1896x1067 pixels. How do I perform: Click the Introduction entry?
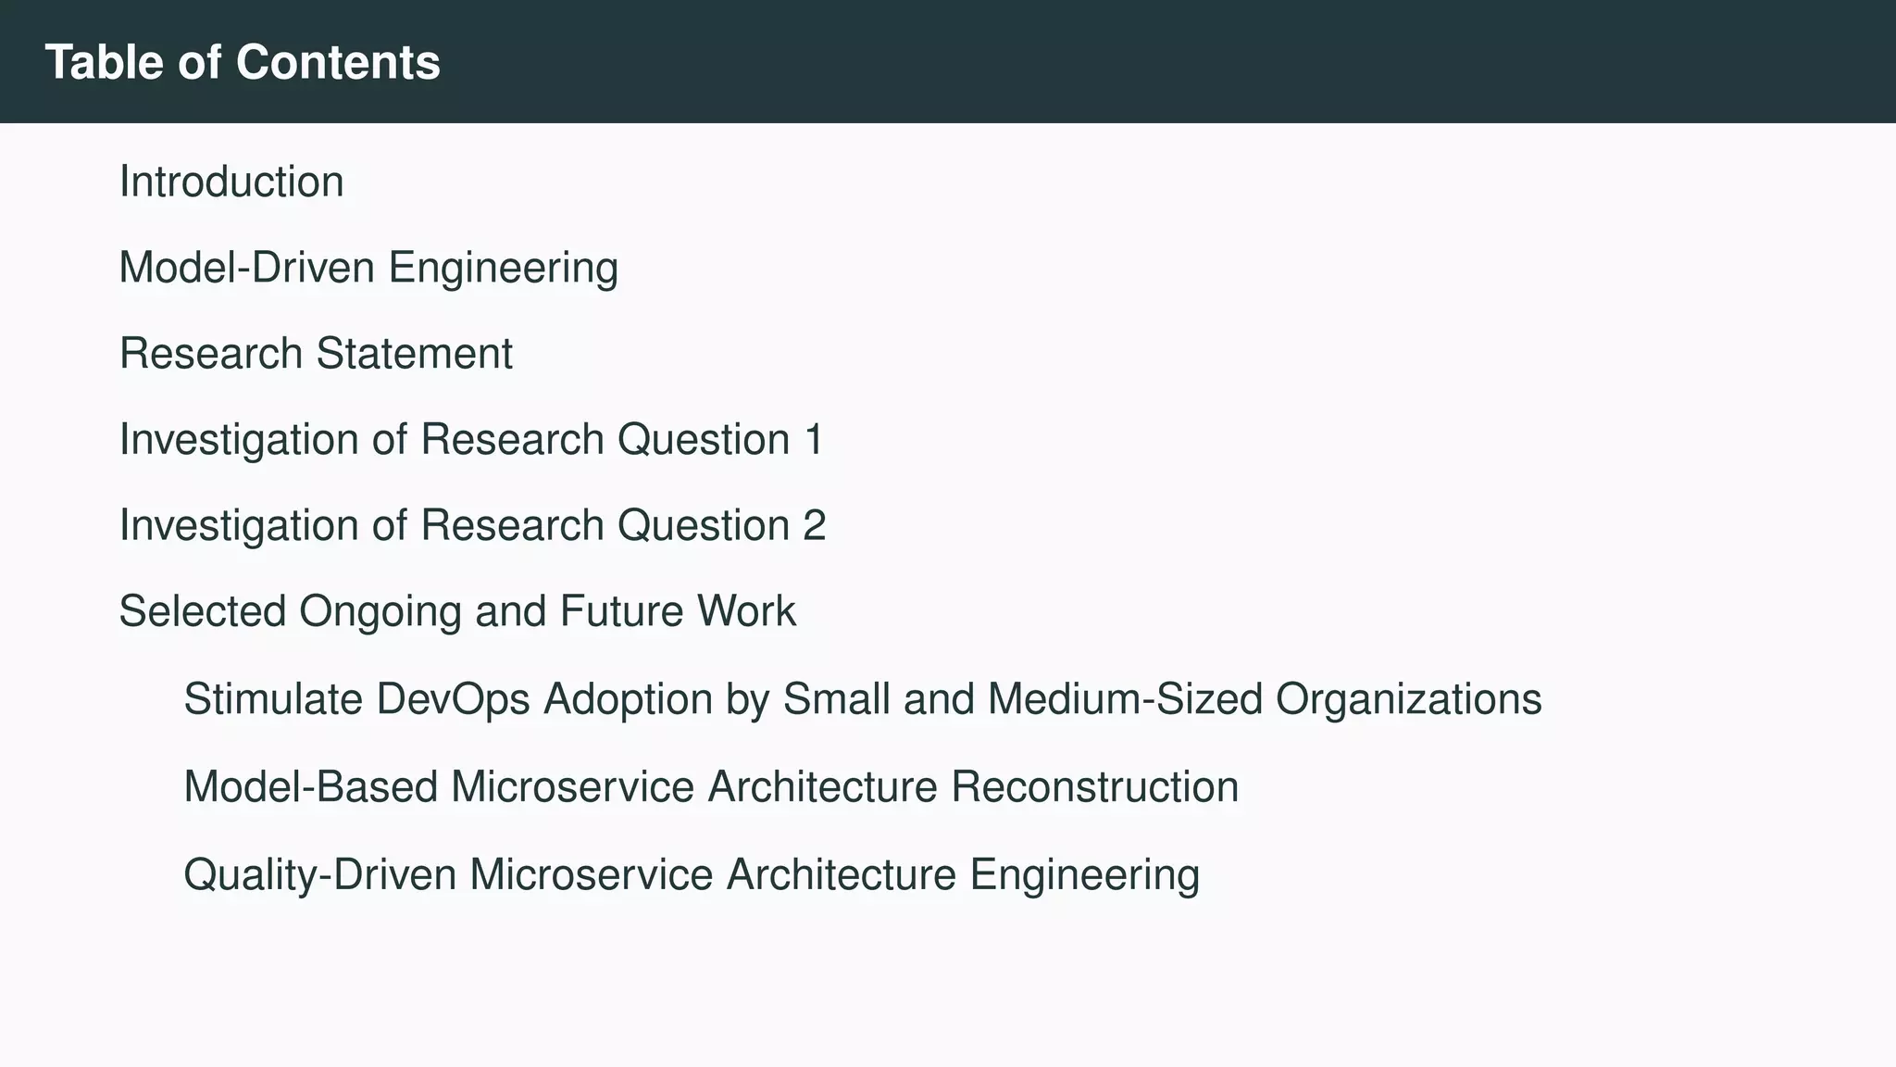pos(231,182)
